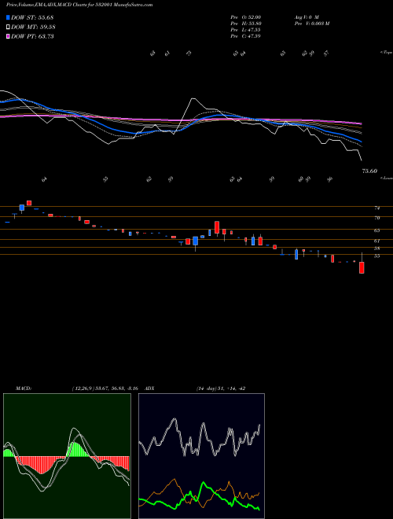Click the 'Pre L: 47.55' low value
The image size is (393, 519).
[245, 30]
